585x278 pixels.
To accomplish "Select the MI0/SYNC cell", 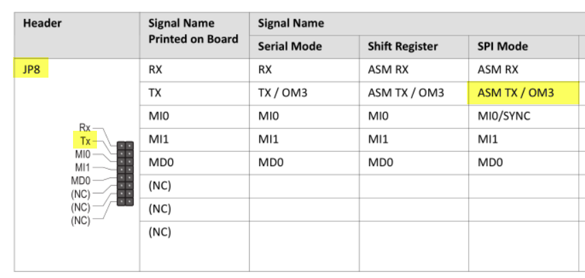I will tap(504, 117).
